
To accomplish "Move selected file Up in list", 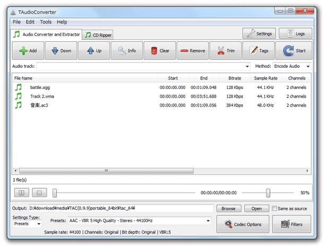I will coord(94,51).
